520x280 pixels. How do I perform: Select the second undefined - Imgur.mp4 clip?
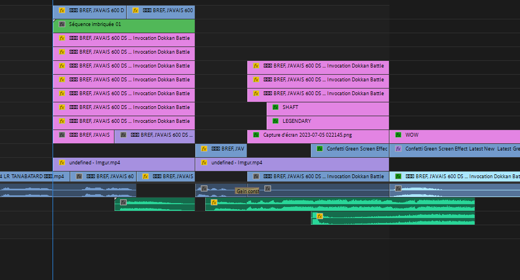pos(292,164)
